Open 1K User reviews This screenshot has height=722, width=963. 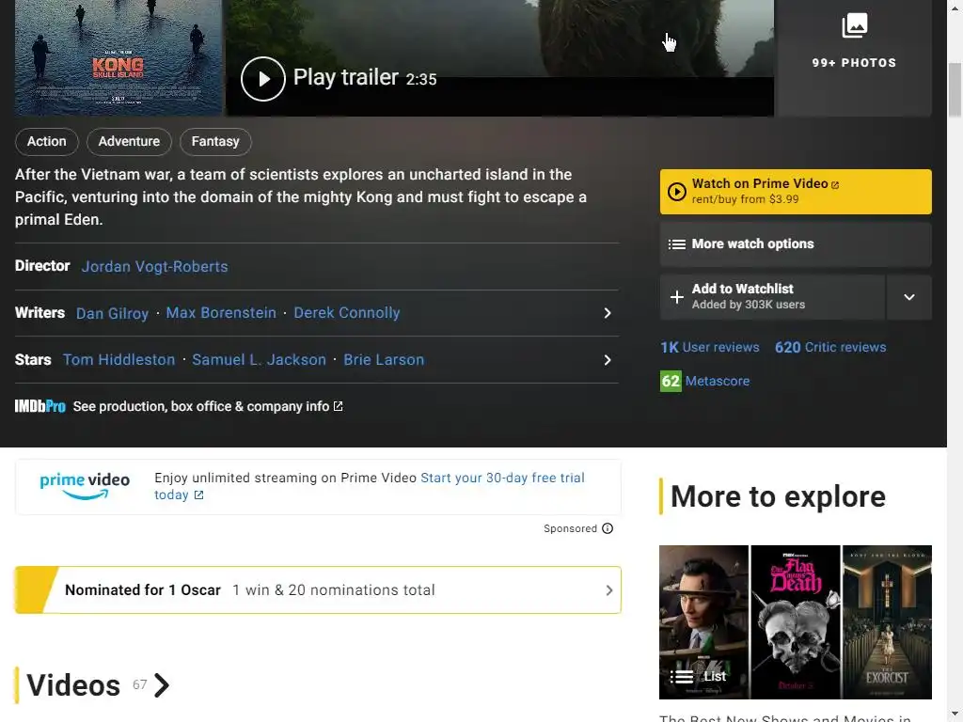710,348
